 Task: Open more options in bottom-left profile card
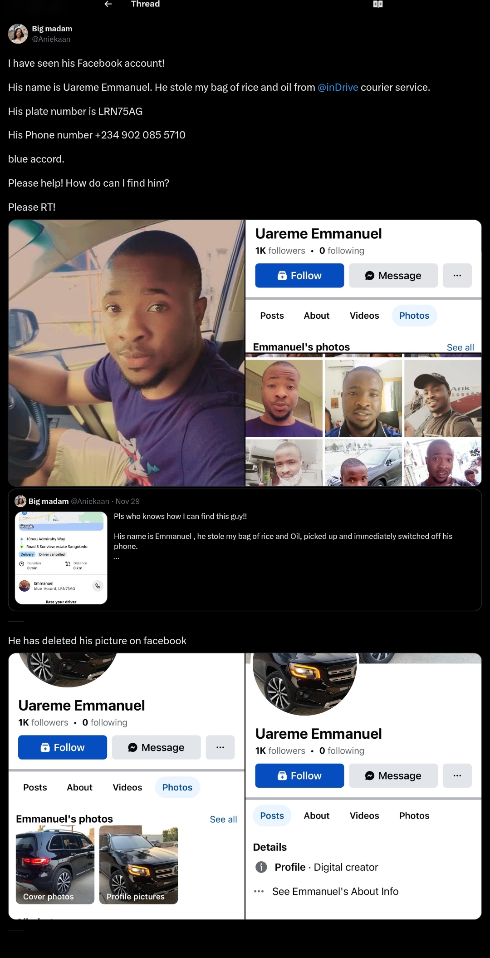[x=220, y=747]
